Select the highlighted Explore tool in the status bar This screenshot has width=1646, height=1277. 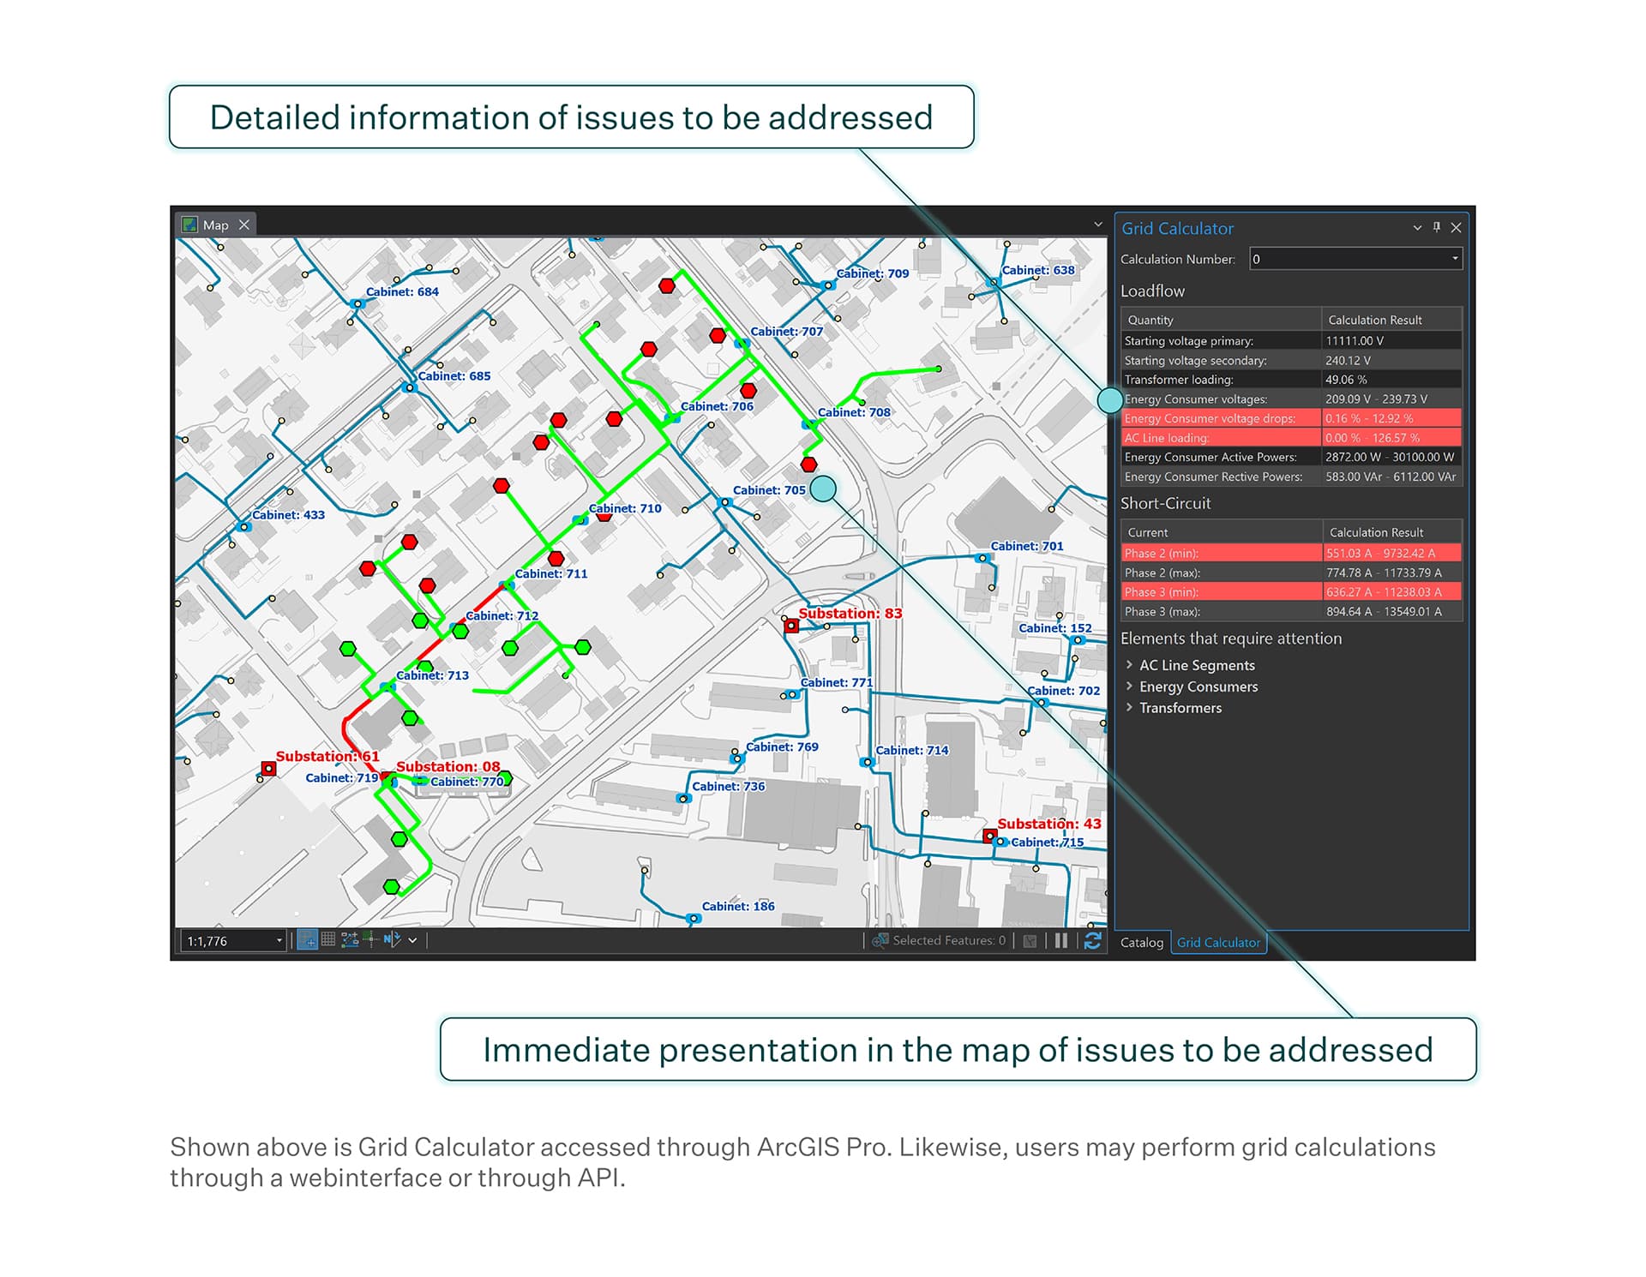point(308,940)
